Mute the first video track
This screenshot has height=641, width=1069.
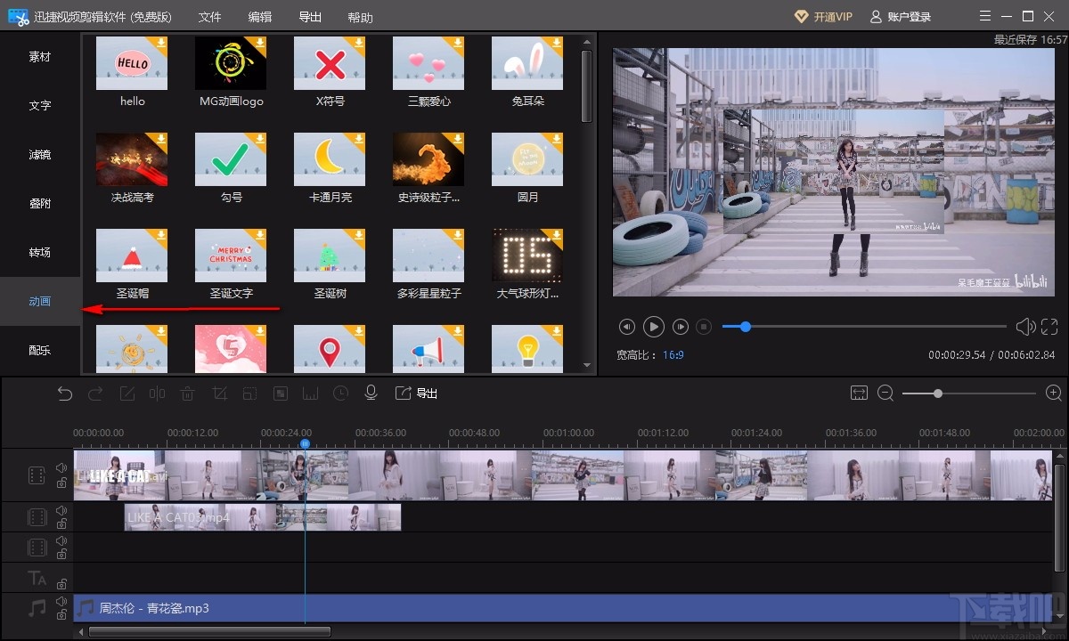click(61, 467)
